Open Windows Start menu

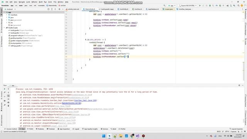[x=104, y=136]
